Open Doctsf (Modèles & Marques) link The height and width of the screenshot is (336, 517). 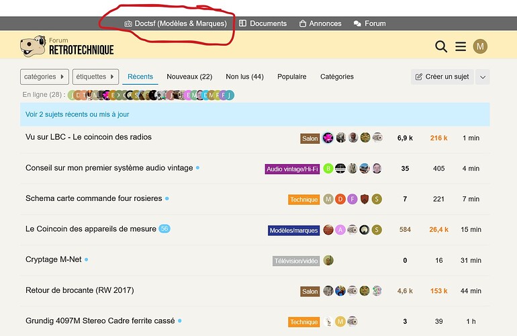pyautogui.click(x=176, y=24)
